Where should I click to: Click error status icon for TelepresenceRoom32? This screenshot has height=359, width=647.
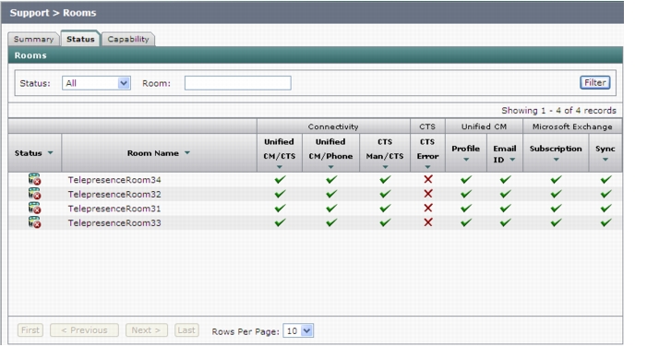(34, 194)
